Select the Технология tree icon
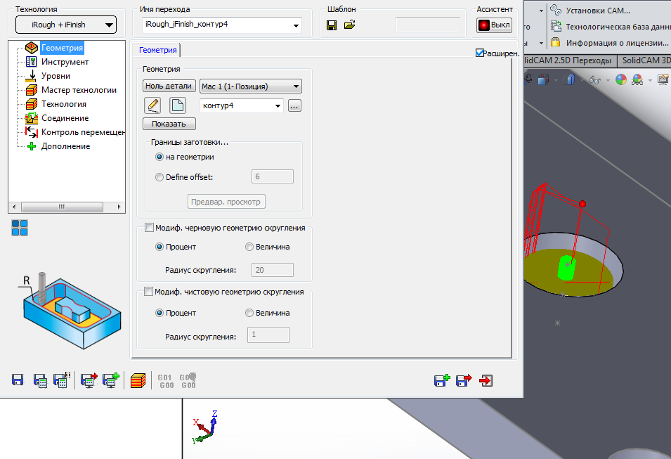 coord(31,104)
